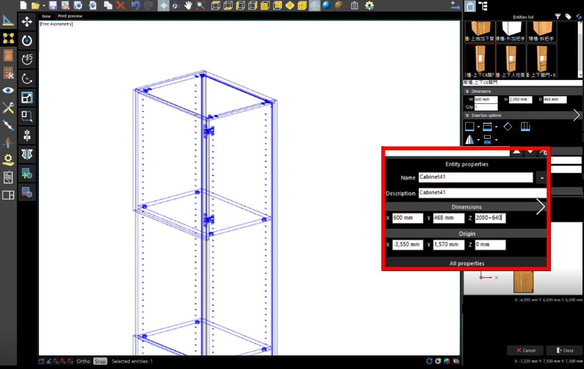Screen dimensions: 584x369
Task: Switch to the New tab
Action: 46,16
